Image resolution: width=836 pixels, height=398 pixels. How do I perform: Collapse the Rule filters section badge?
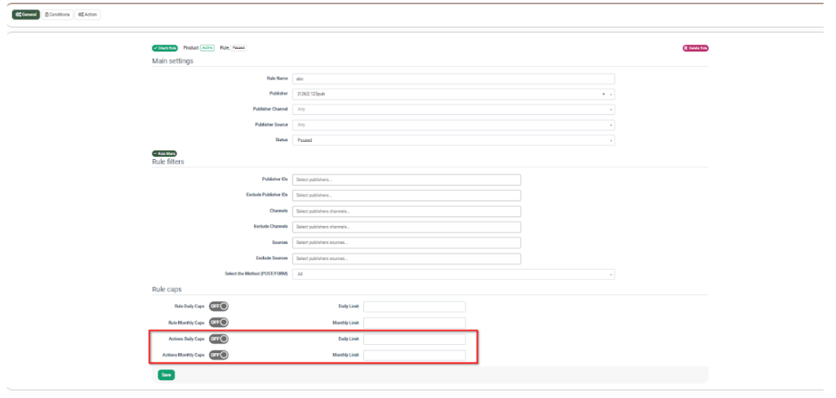pos(164,153)
